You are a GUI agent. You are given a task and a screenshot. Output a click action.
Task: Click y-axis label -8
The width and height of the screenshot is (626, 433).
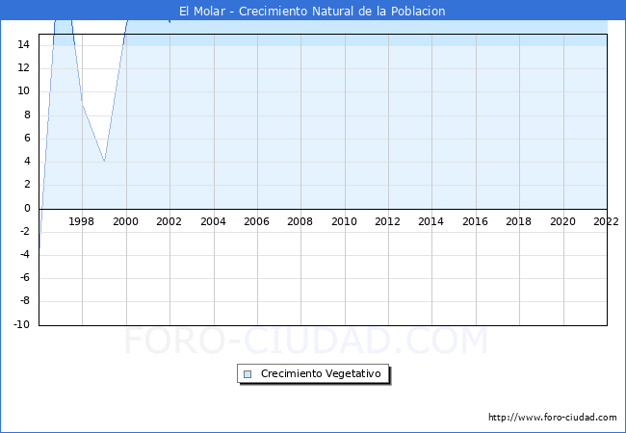25,301
